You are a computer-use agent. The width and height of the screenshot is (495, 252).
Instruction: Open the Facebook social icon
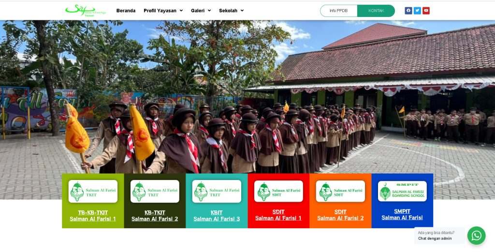pos(408,11)
